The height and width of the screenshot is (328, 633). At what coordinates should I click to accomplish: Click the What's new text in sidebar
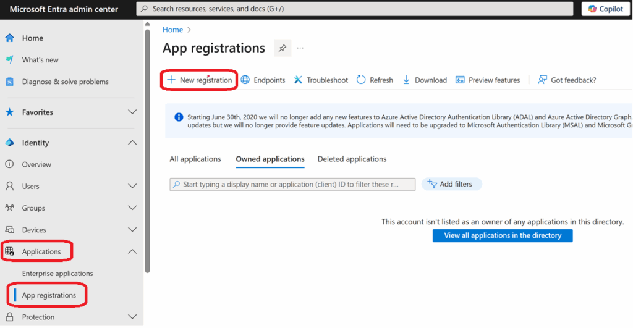coord(40,60)
